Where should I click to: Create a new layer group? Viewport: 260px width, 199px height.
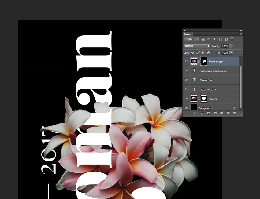[222, 113]
